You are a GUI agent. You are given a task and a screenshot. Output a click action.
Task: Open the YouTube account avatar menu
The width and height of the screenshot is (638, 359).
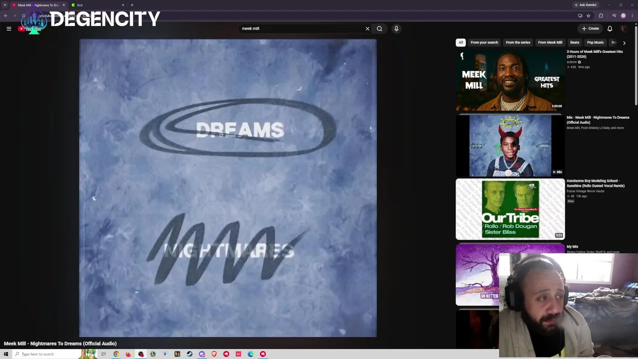click(x=624, y=29)
